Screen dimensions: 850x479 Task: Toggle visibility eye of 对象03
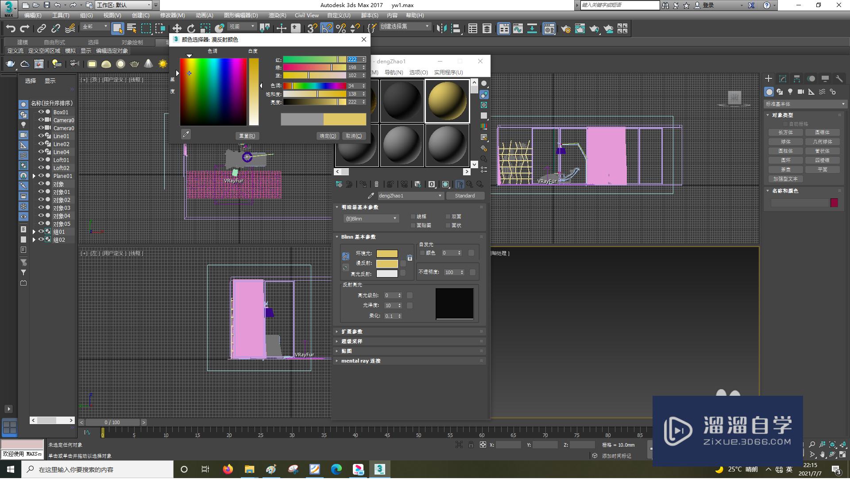(41, 208)
